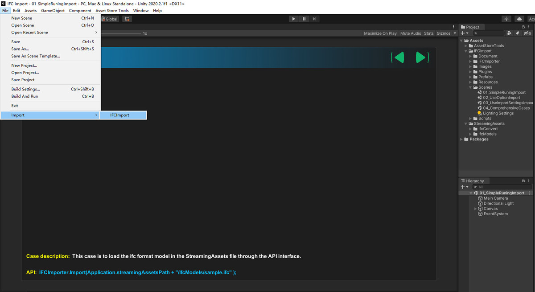The image size is (535, 292).
Task: Click the Pause button in the toolbar
Action: [x=304, y=19]
